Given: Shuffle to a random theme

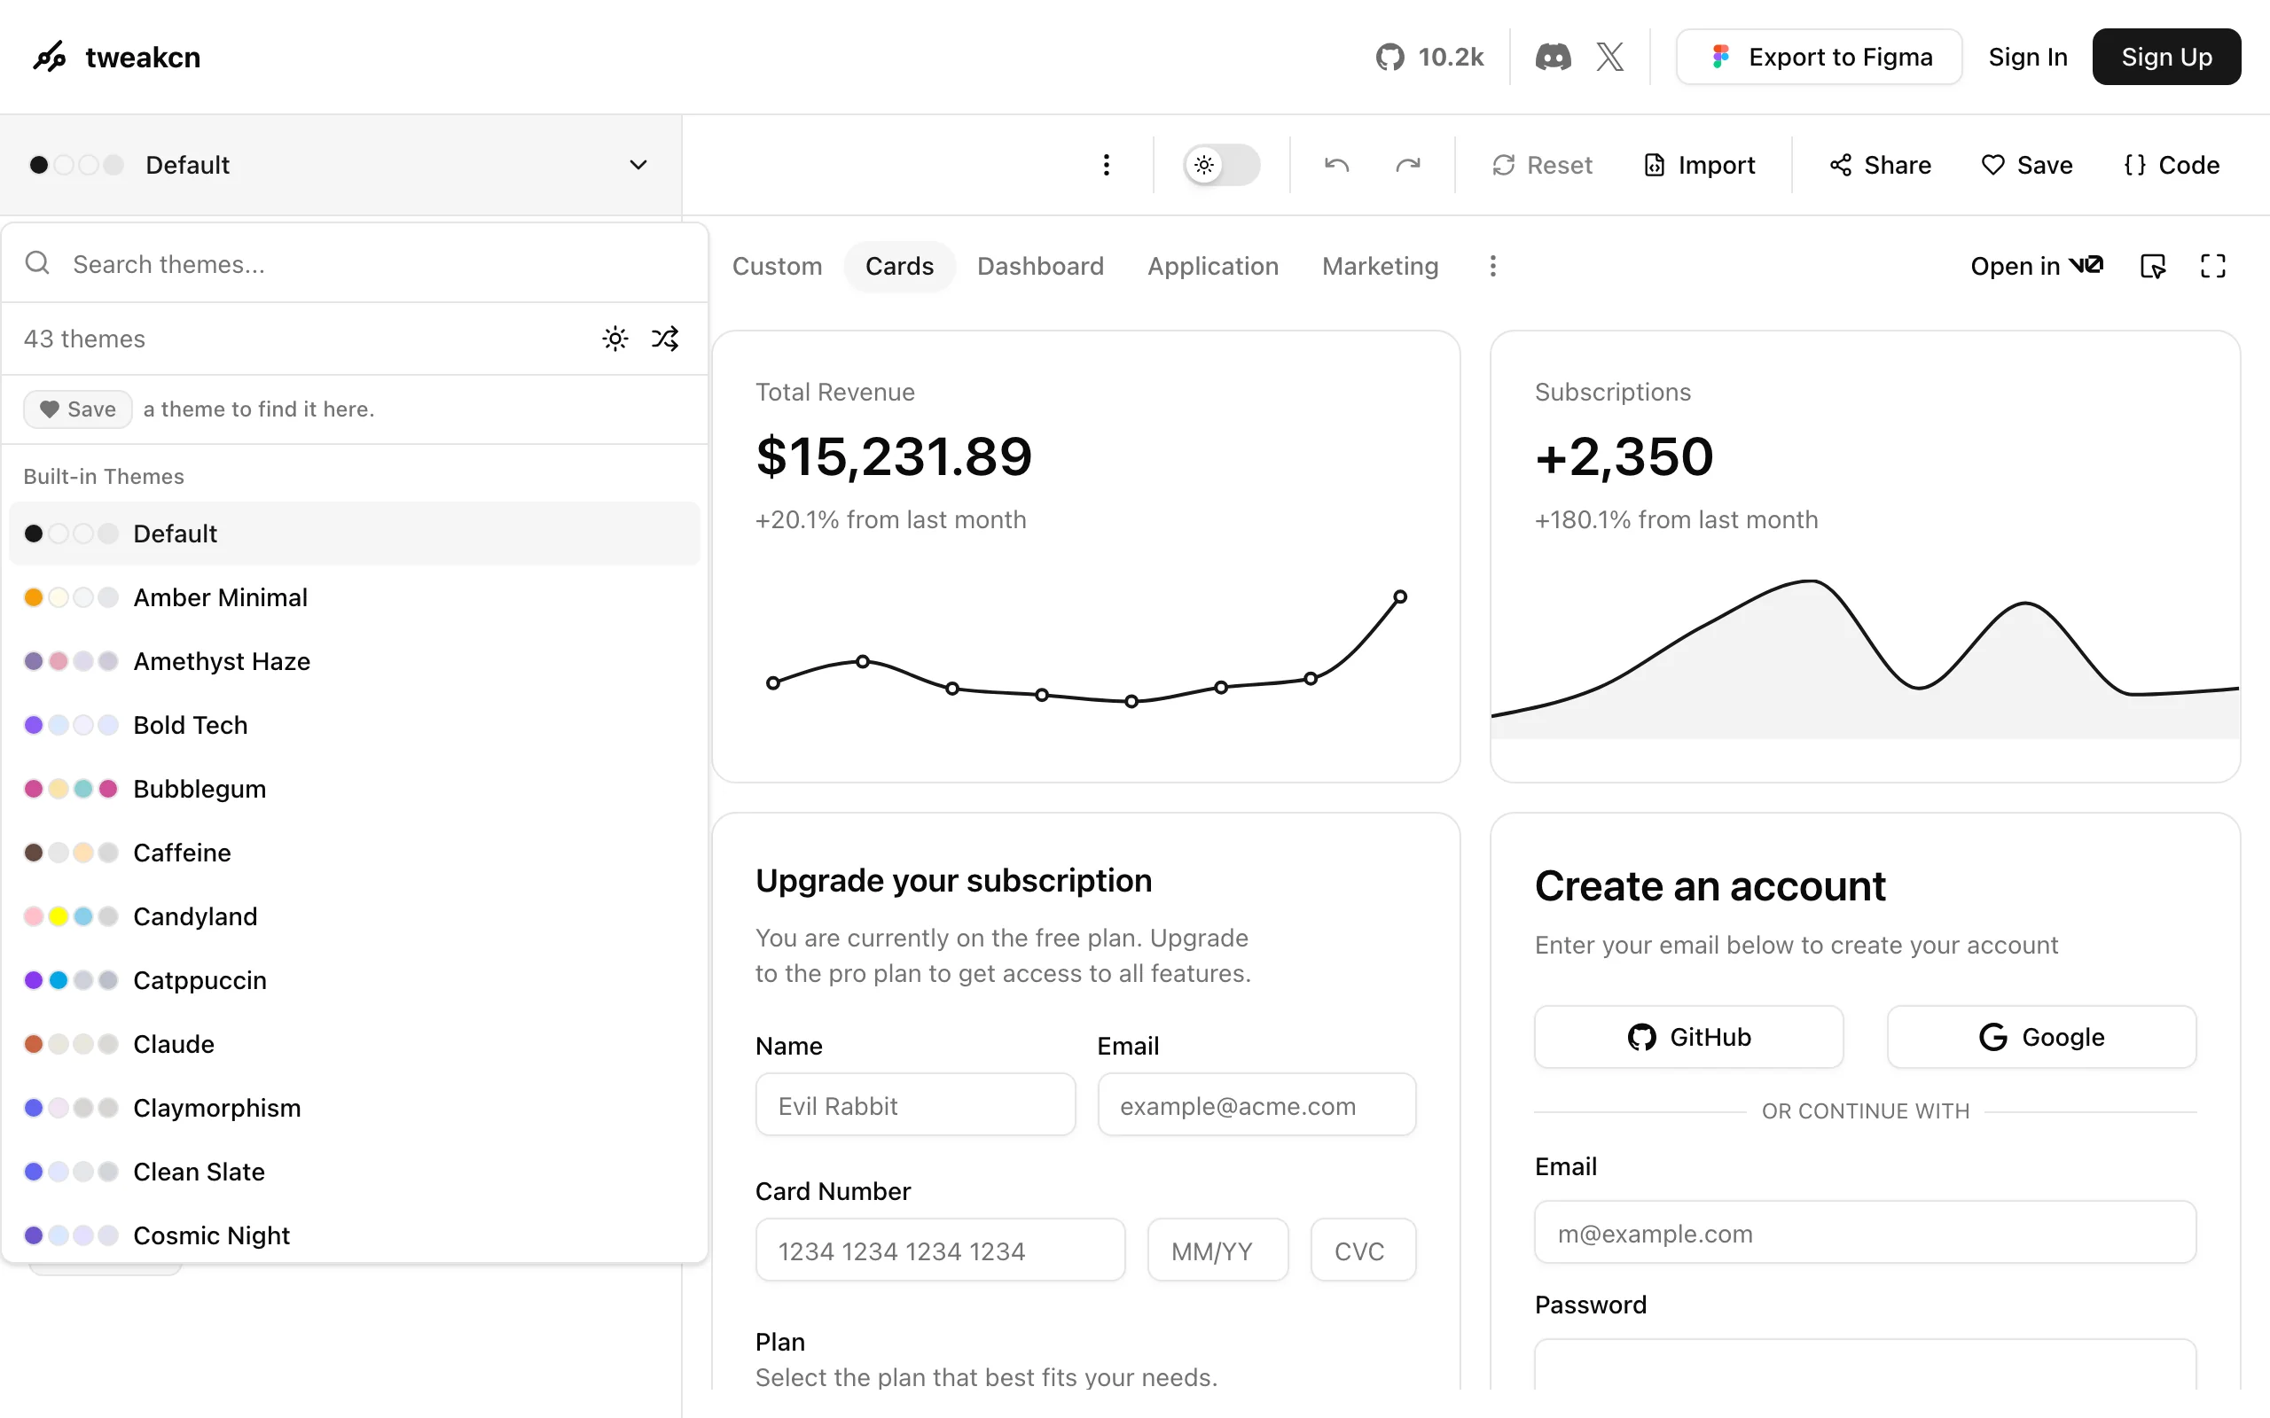Looking at the screenshot, I should pyautogui.click(x=665, y=339).
